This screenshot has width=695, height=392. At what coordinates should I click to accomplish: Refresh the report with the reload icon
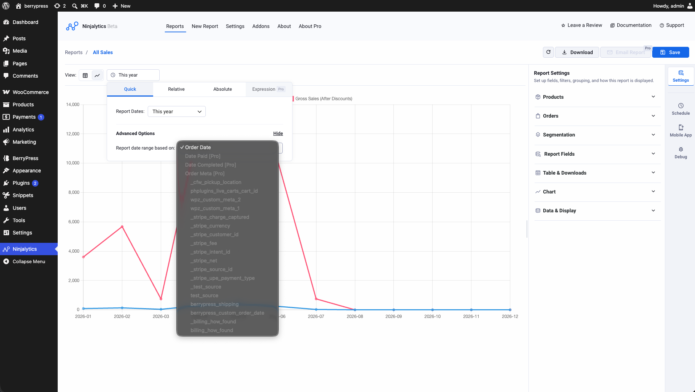548,52
